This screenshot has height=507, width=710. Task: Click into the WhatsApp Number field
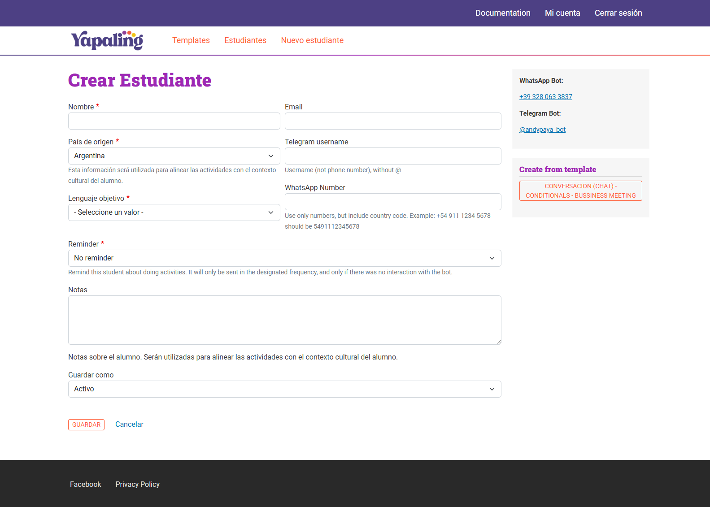tap(392, 202)
